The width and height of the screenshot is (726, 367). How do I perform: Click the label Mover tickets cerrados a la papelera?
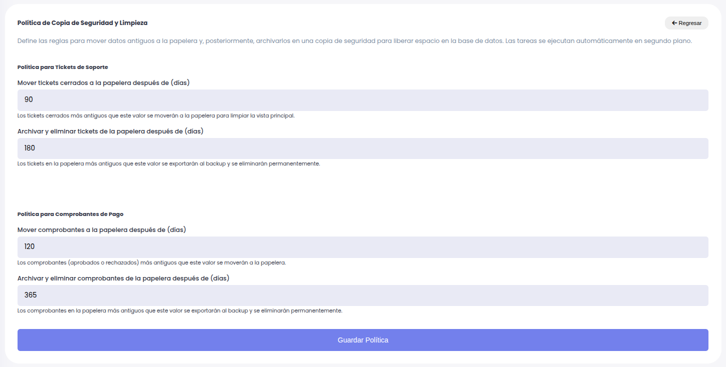103,82
